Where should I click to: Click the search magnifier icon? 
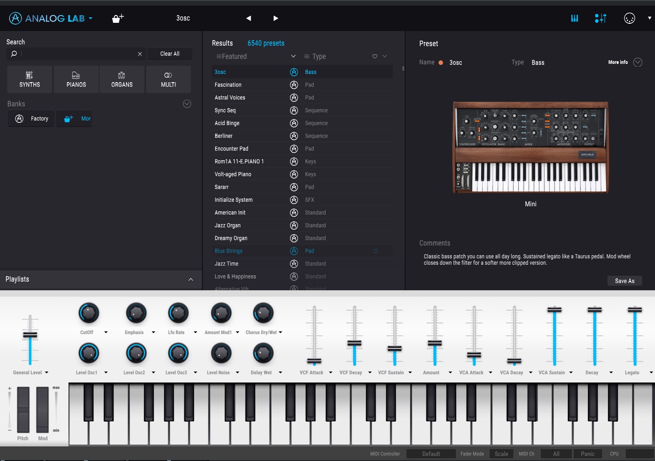pyautogui.click(x=14, y=54)
